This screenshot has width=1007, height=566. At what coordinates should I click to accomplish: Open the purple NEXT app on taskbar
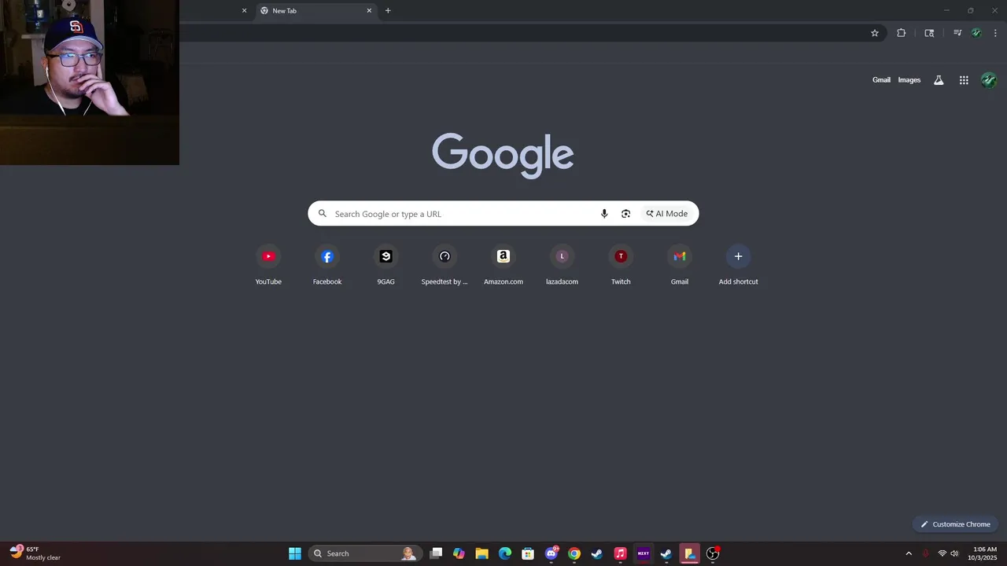coord(644,553)
